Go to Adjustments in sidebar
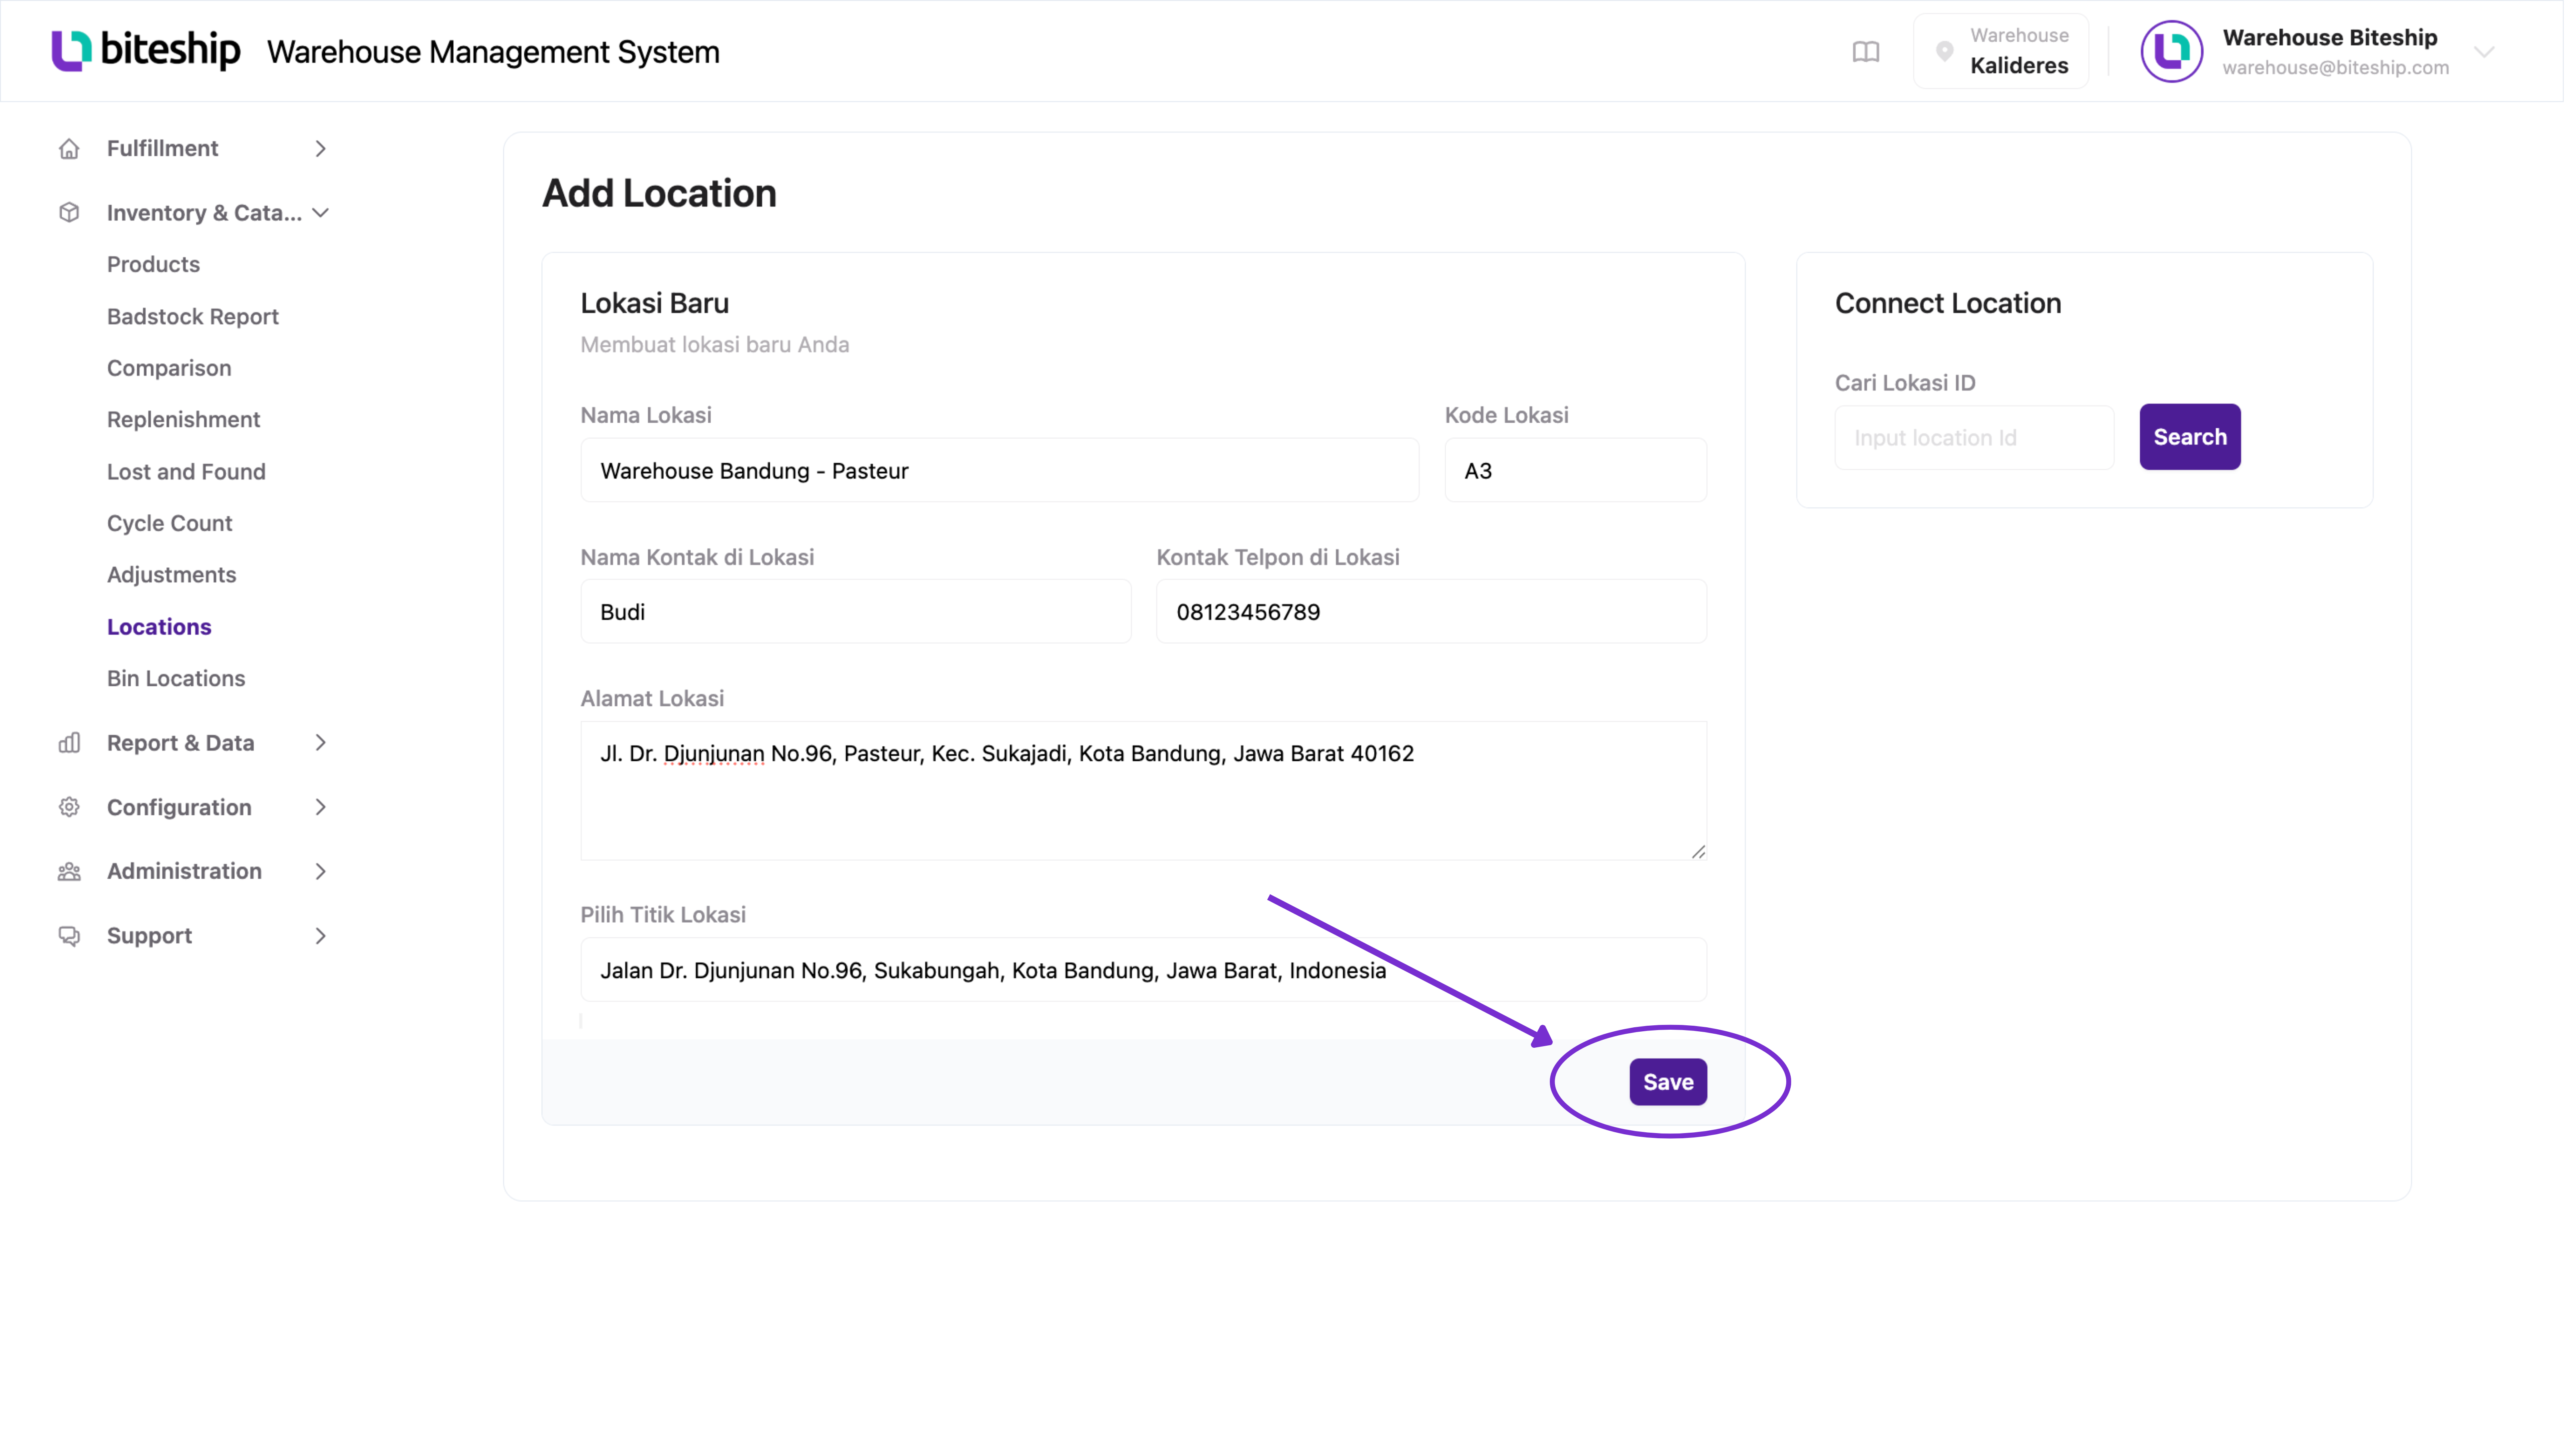Viewport: 2565px width, 1456px height. (171, 574)
